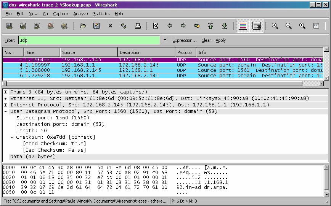
Task: Click the Restart capture toolbar icon
Action: pos(64,26)
